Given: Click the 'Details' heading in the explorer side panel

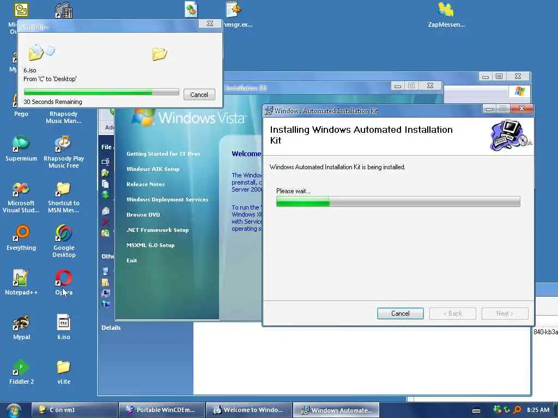Looking at the screenshot, I should click(x=111, y=328).
